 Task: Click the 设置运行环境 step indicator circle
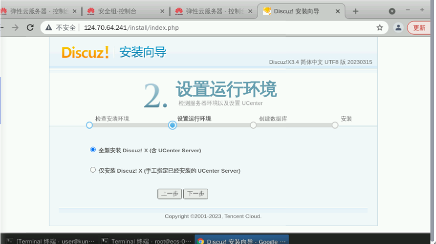coord(172,125)
